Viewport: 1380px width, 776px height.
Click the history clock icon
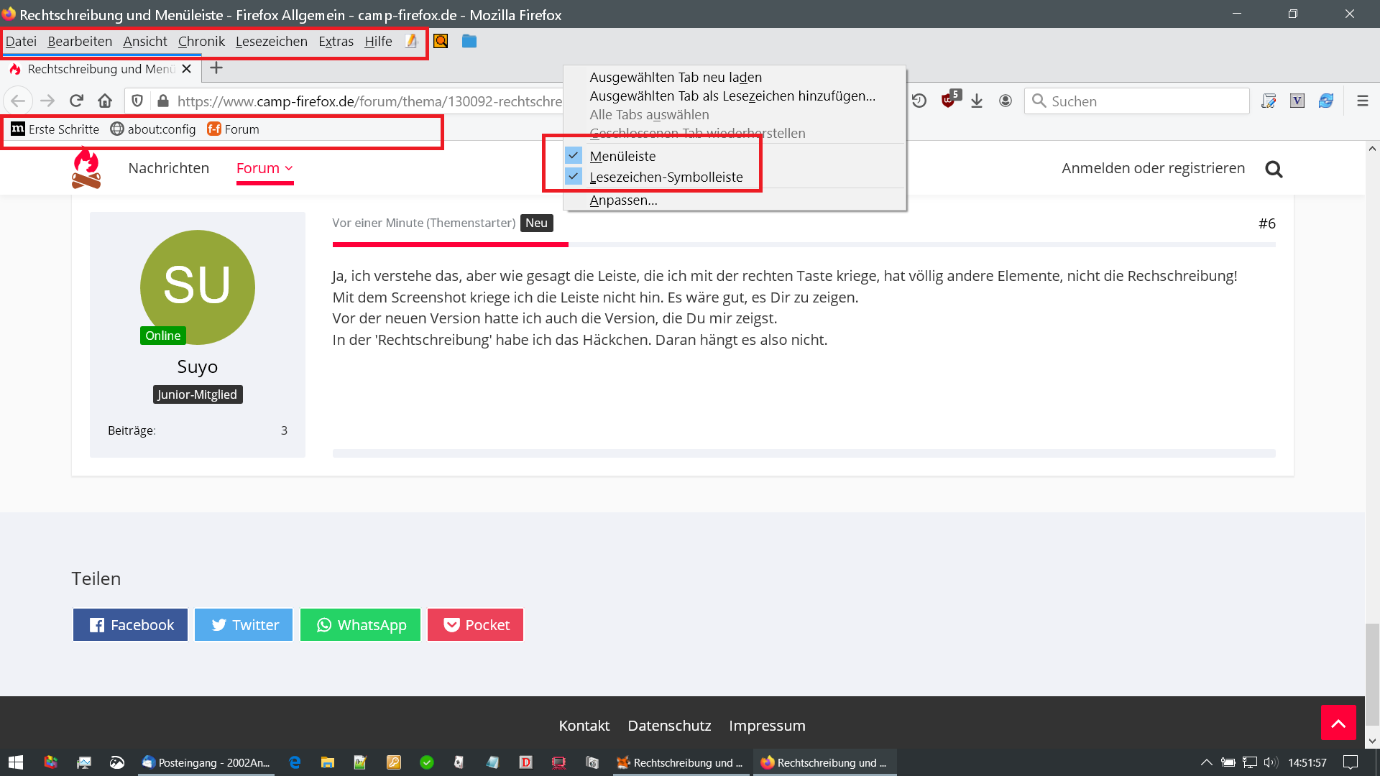point(919,101)
